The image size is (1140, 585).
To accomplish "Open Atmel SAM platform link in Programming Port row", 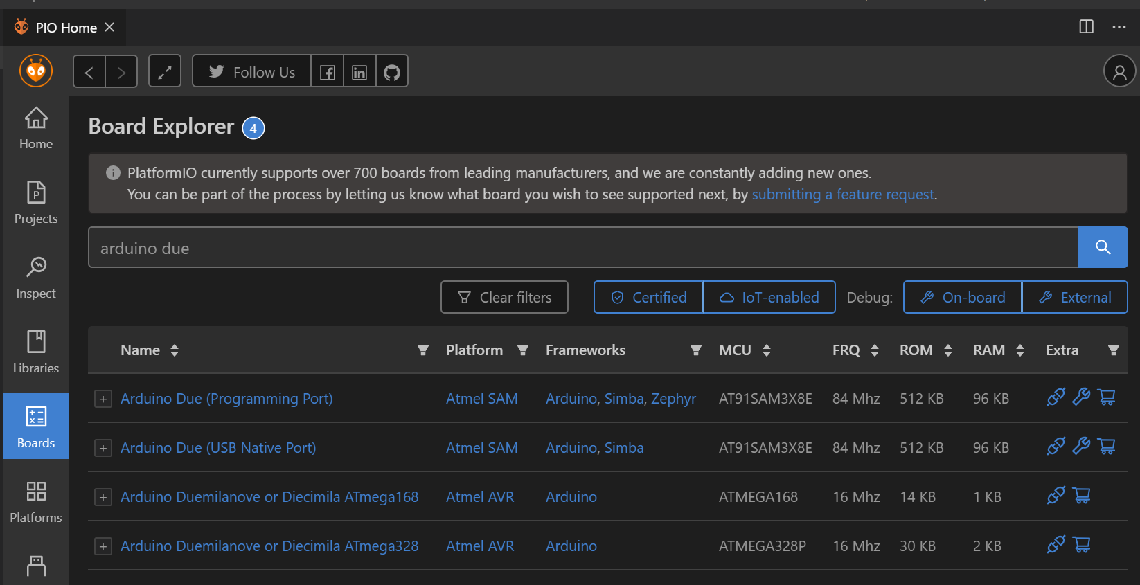I will point(482,399).
